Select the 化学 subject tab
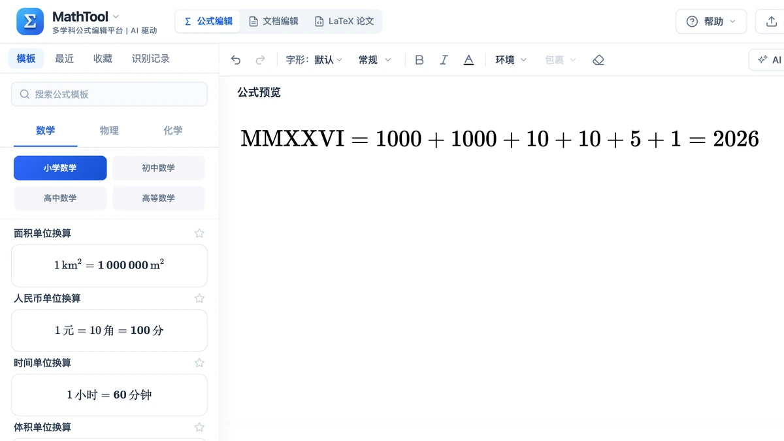This screenshot has width=784, height=441. [172, 131]
